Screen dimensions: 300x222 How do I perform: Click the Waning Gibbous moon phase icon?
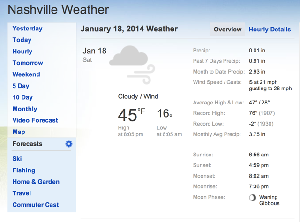pyautogui.click(x=252, y=198)
